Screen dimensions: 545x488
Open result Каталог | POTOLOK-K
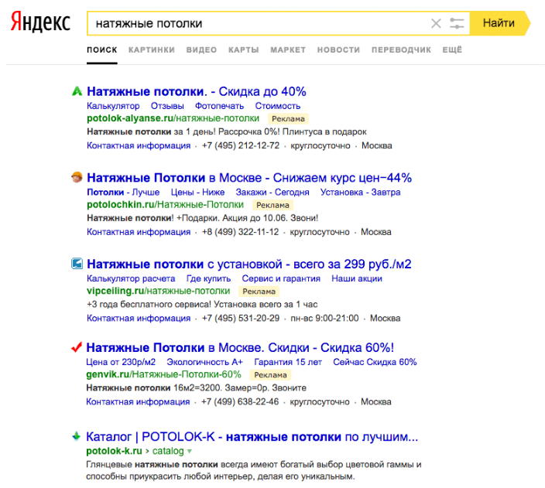click(x=252, y=437)
